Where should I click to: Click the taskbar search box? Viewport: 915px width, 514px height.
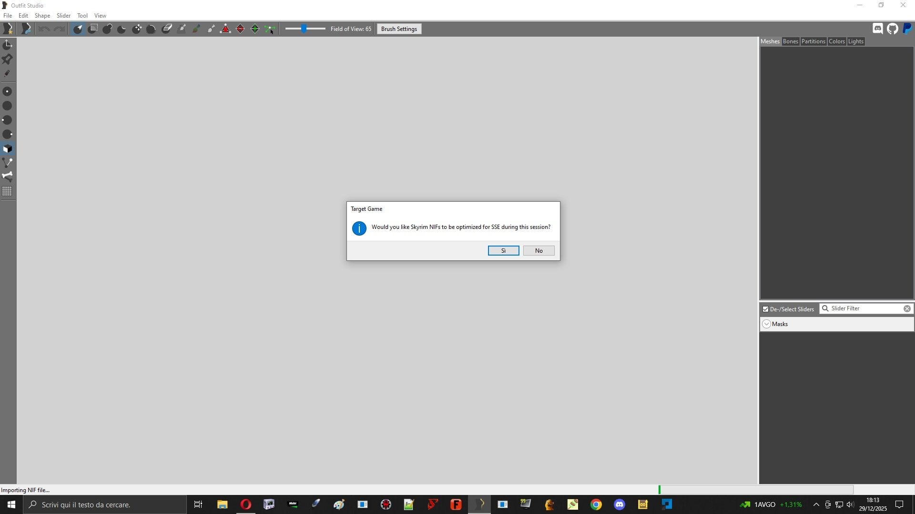105,504
